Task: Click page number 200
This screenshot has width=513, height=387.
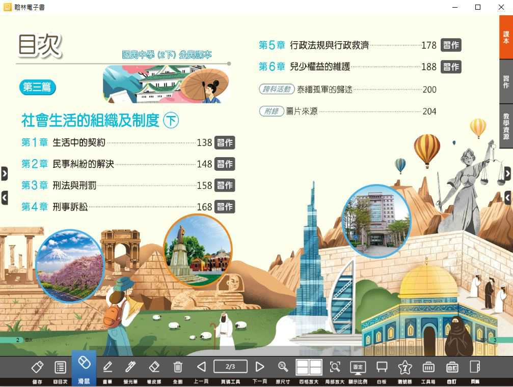Action: click(429, 90)
